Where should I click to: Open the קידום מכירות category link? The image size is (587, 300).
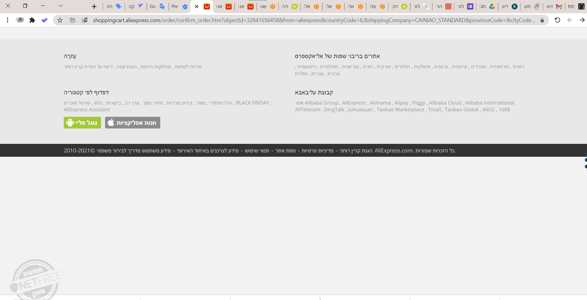click(179, 103)
